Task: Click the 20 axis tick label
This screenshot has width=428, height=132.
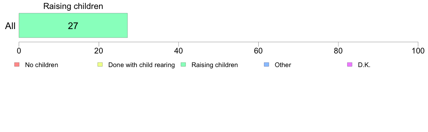Action: point(99,51)
